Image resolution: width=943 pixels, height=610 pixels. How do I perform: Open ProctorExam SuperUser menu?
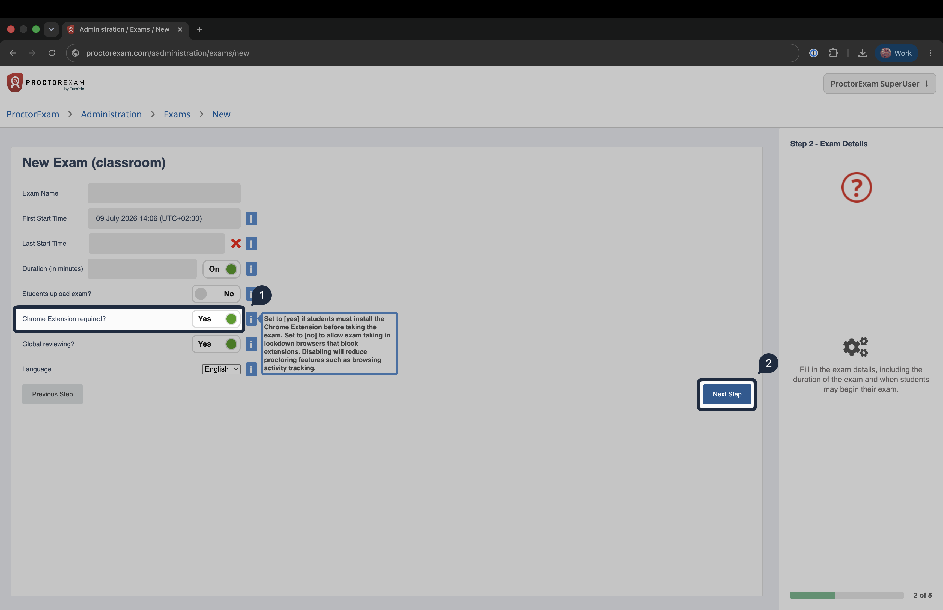pos(880,84)
